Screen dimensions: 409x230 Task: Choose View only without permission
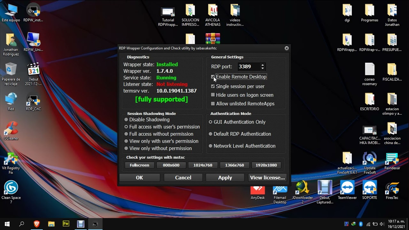click(126, 148)
